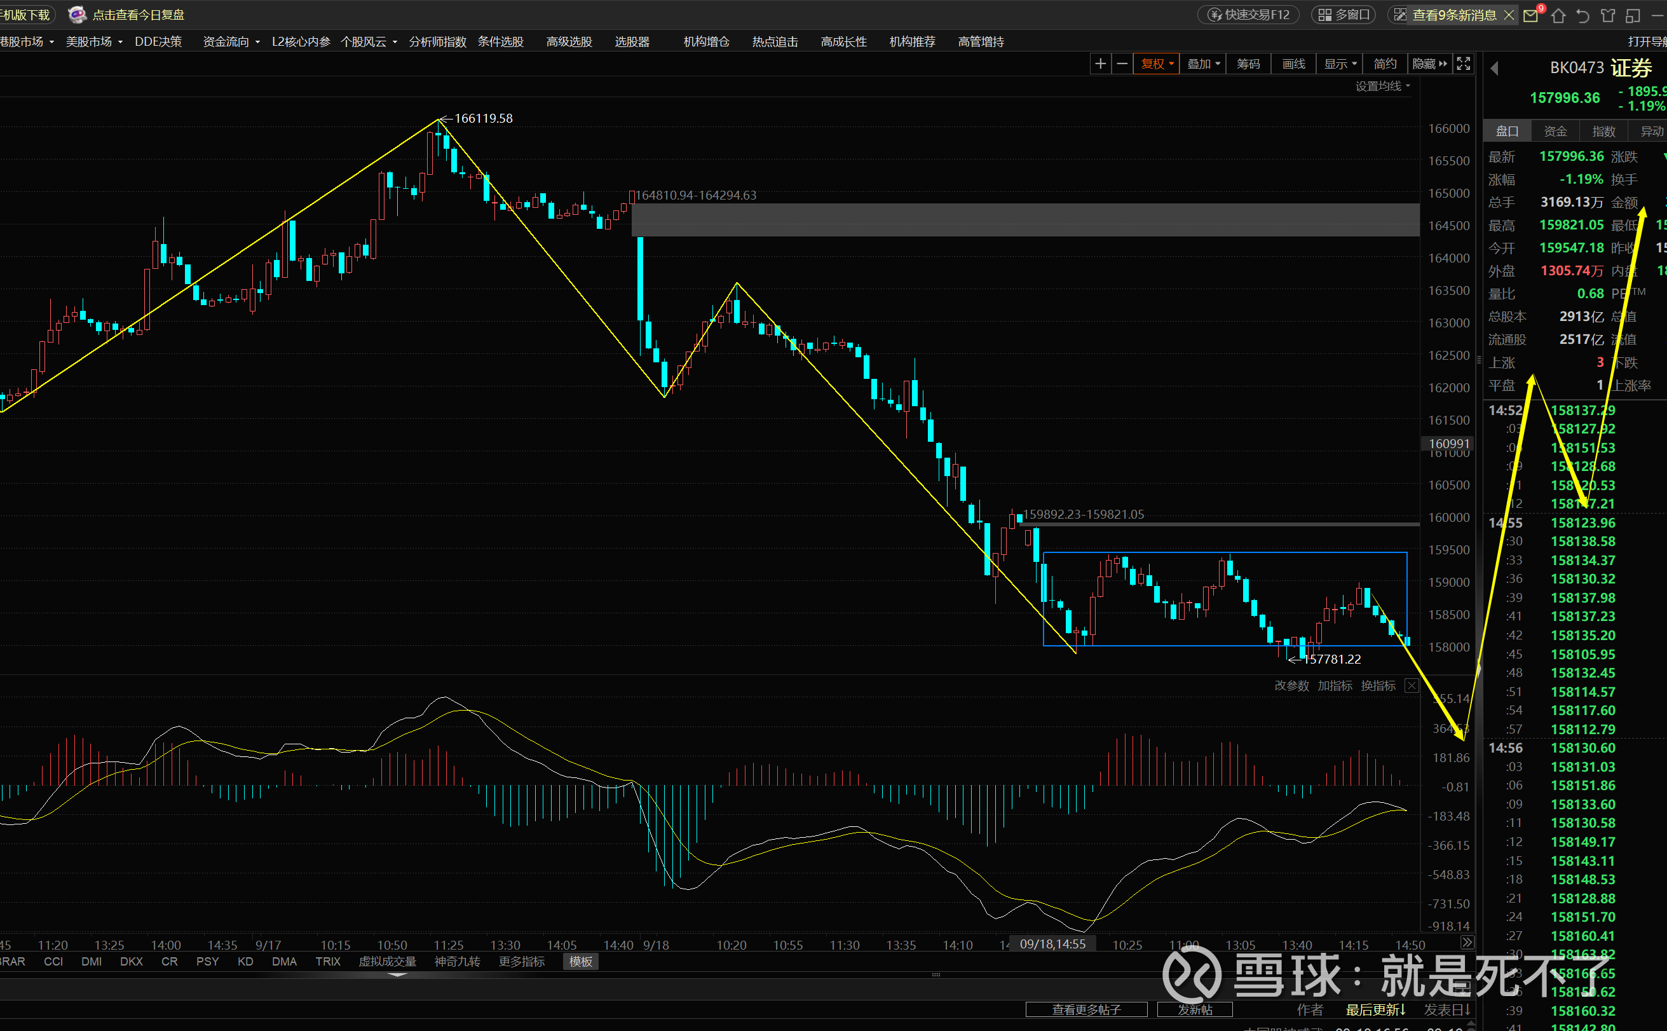Screen dimensions: 1667x1031
Task: Enter fullscreen chart mode icon
Action: (x=1463, y=64)
